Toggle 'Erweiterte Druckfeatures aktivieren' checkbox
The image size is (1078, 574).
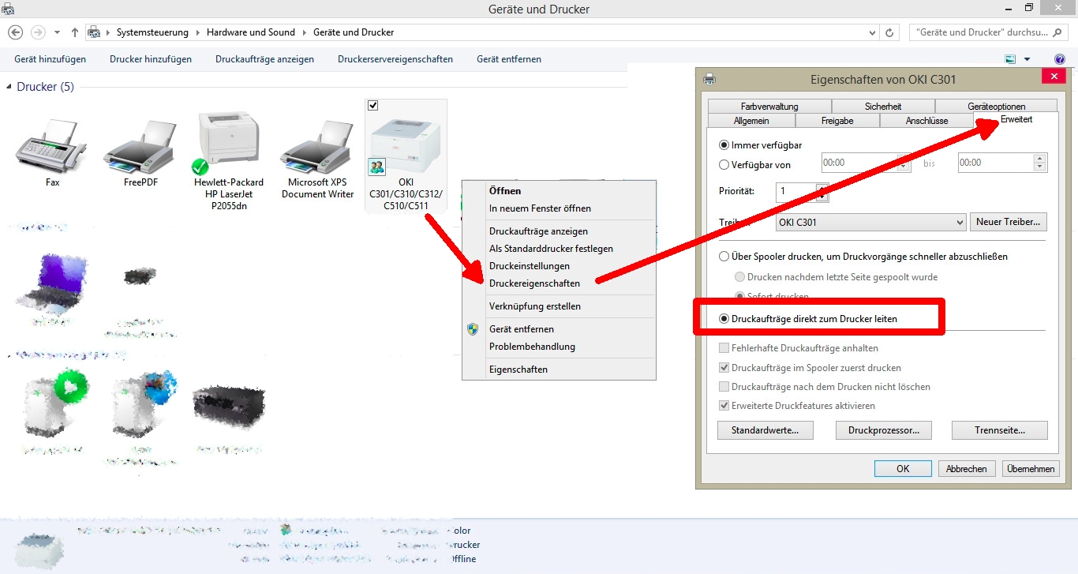[x=724, y=406]
